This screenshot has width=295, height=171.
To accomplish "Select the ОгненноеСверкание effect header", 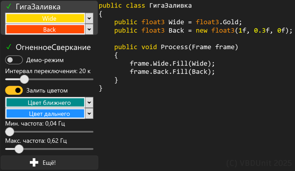I will pyautogui.click(x=53, y=47).
